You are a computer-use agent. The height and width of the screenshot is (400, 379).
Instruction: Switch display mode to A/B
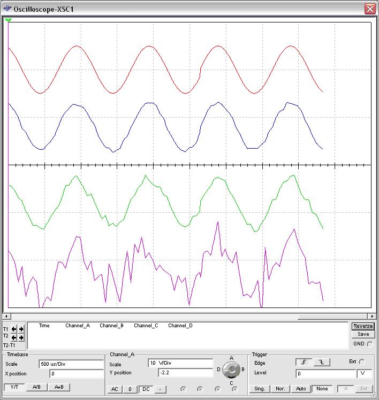pos(36,387)
